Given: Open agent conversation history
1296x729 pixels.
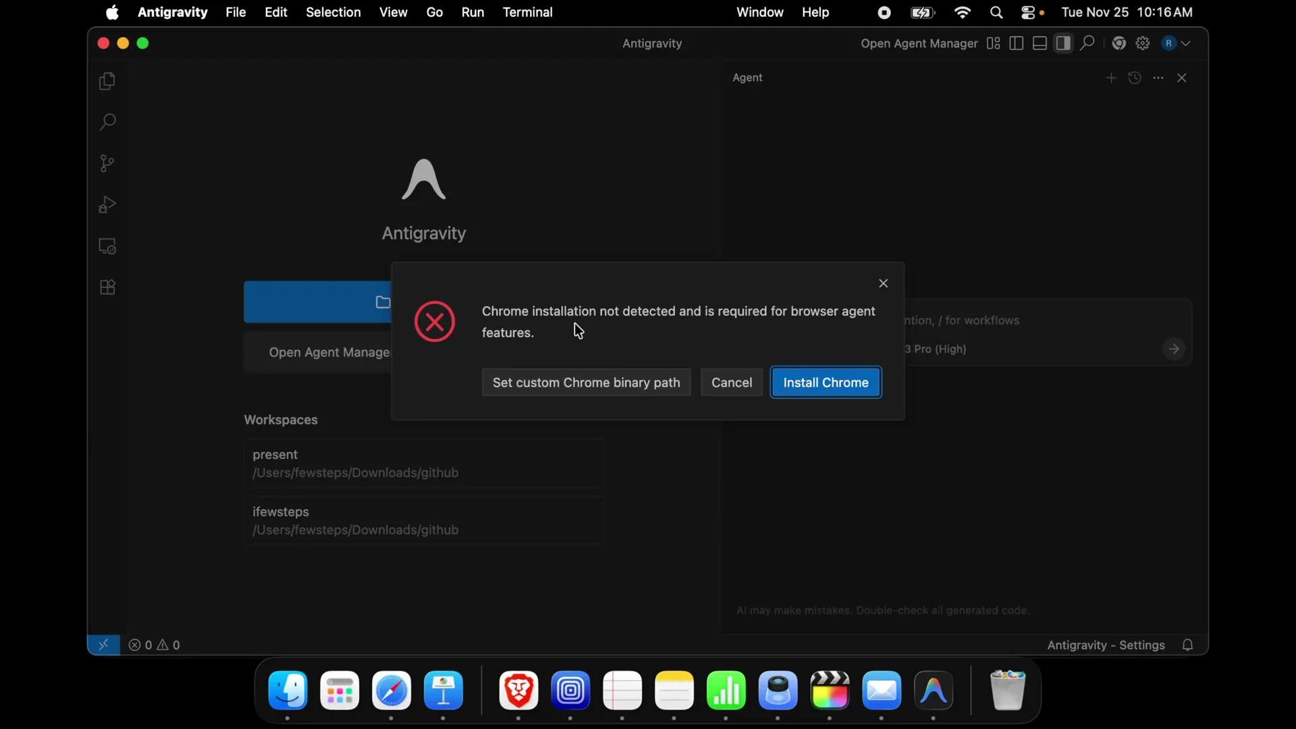Looking at the screenshot, I should point(1135,78).
